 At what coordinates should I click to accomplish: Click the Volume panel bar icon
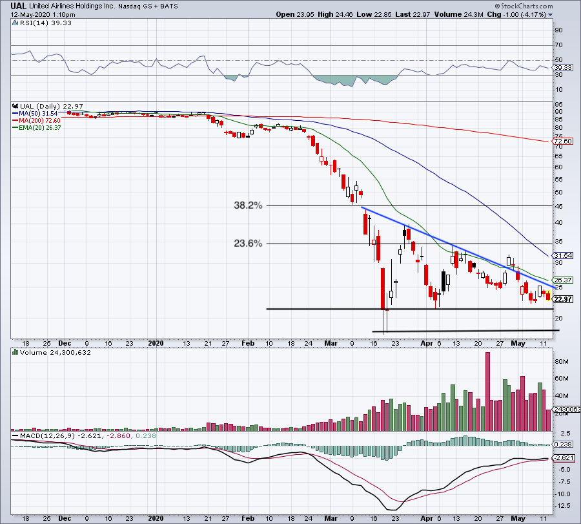pos(15,352)
